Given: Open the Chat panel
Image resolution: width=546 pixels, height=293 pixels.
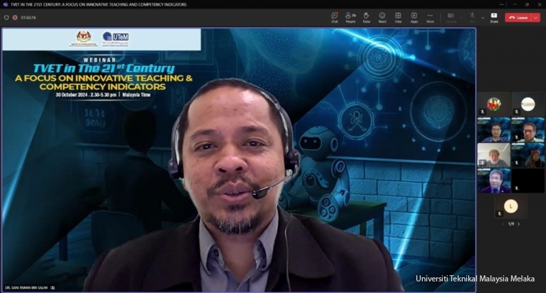Looking at the screenshot, I should tap(334, 17).
